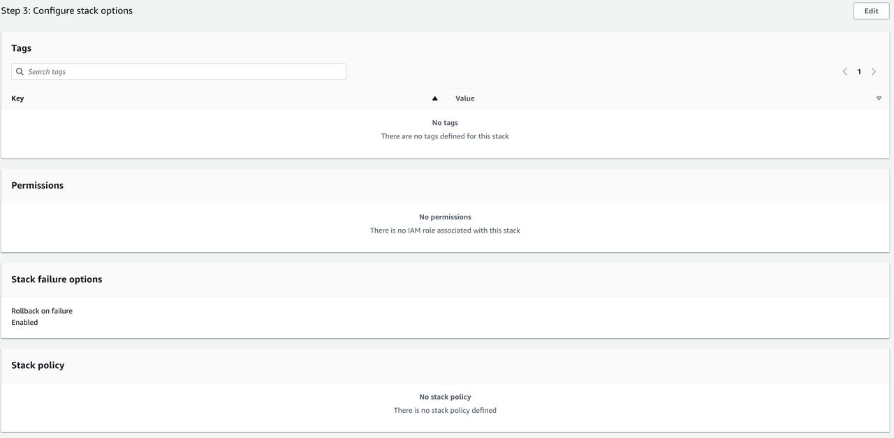Click the 'Enabled' rollback value
The image size is (894, 438).
(x=24, y=323)
